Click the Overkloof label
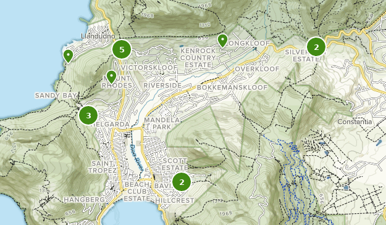386x225 pixels. (257, 69)
